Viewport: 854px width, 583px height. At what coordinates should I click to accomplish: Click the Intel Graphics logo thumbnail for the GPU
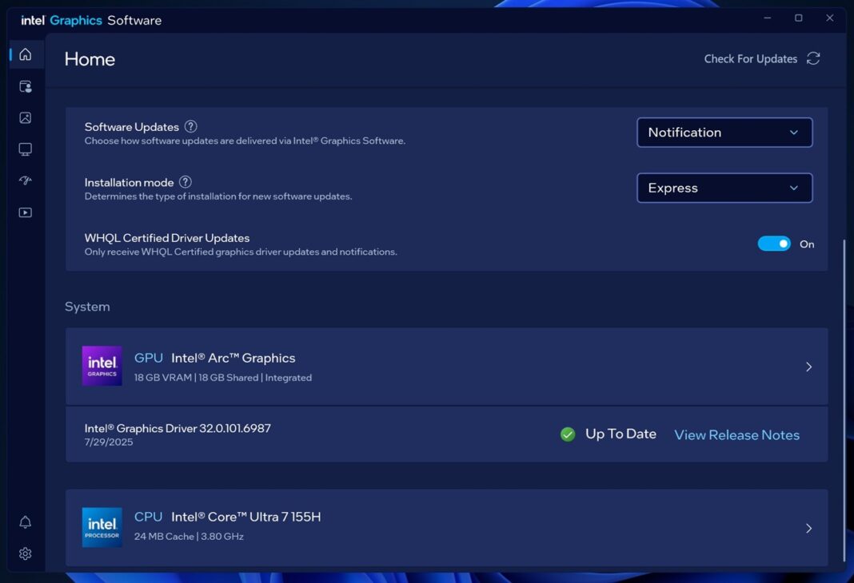click(x=102, y=366)
